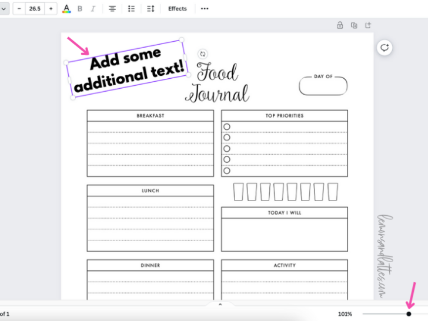
Task: Open more options ellipsis menu
Action: point(205,9)
